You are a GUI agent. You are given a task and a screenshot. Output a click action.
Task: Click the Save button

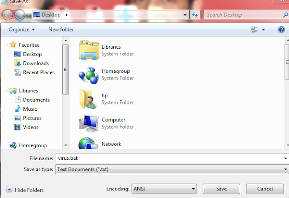[221, 189]
